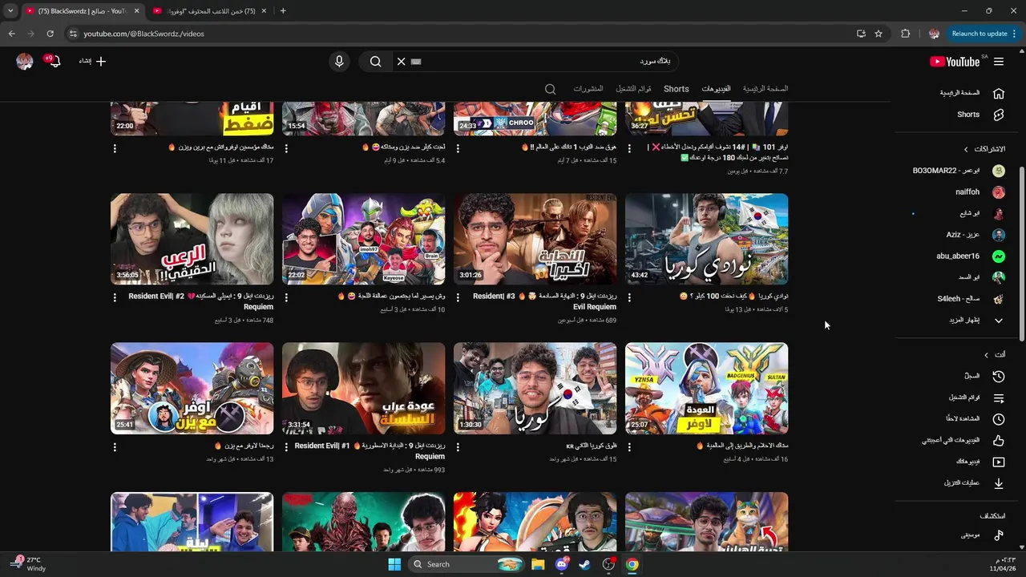Open Discord from the taskbar
1026x577 pixels.
tap(562, 564)
